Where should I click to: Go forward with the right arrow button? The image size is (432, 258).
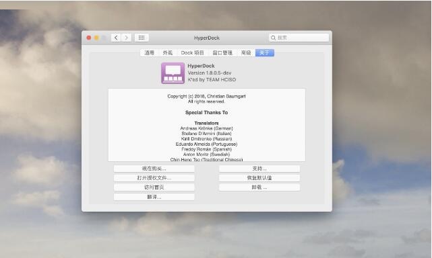[126, 38]
